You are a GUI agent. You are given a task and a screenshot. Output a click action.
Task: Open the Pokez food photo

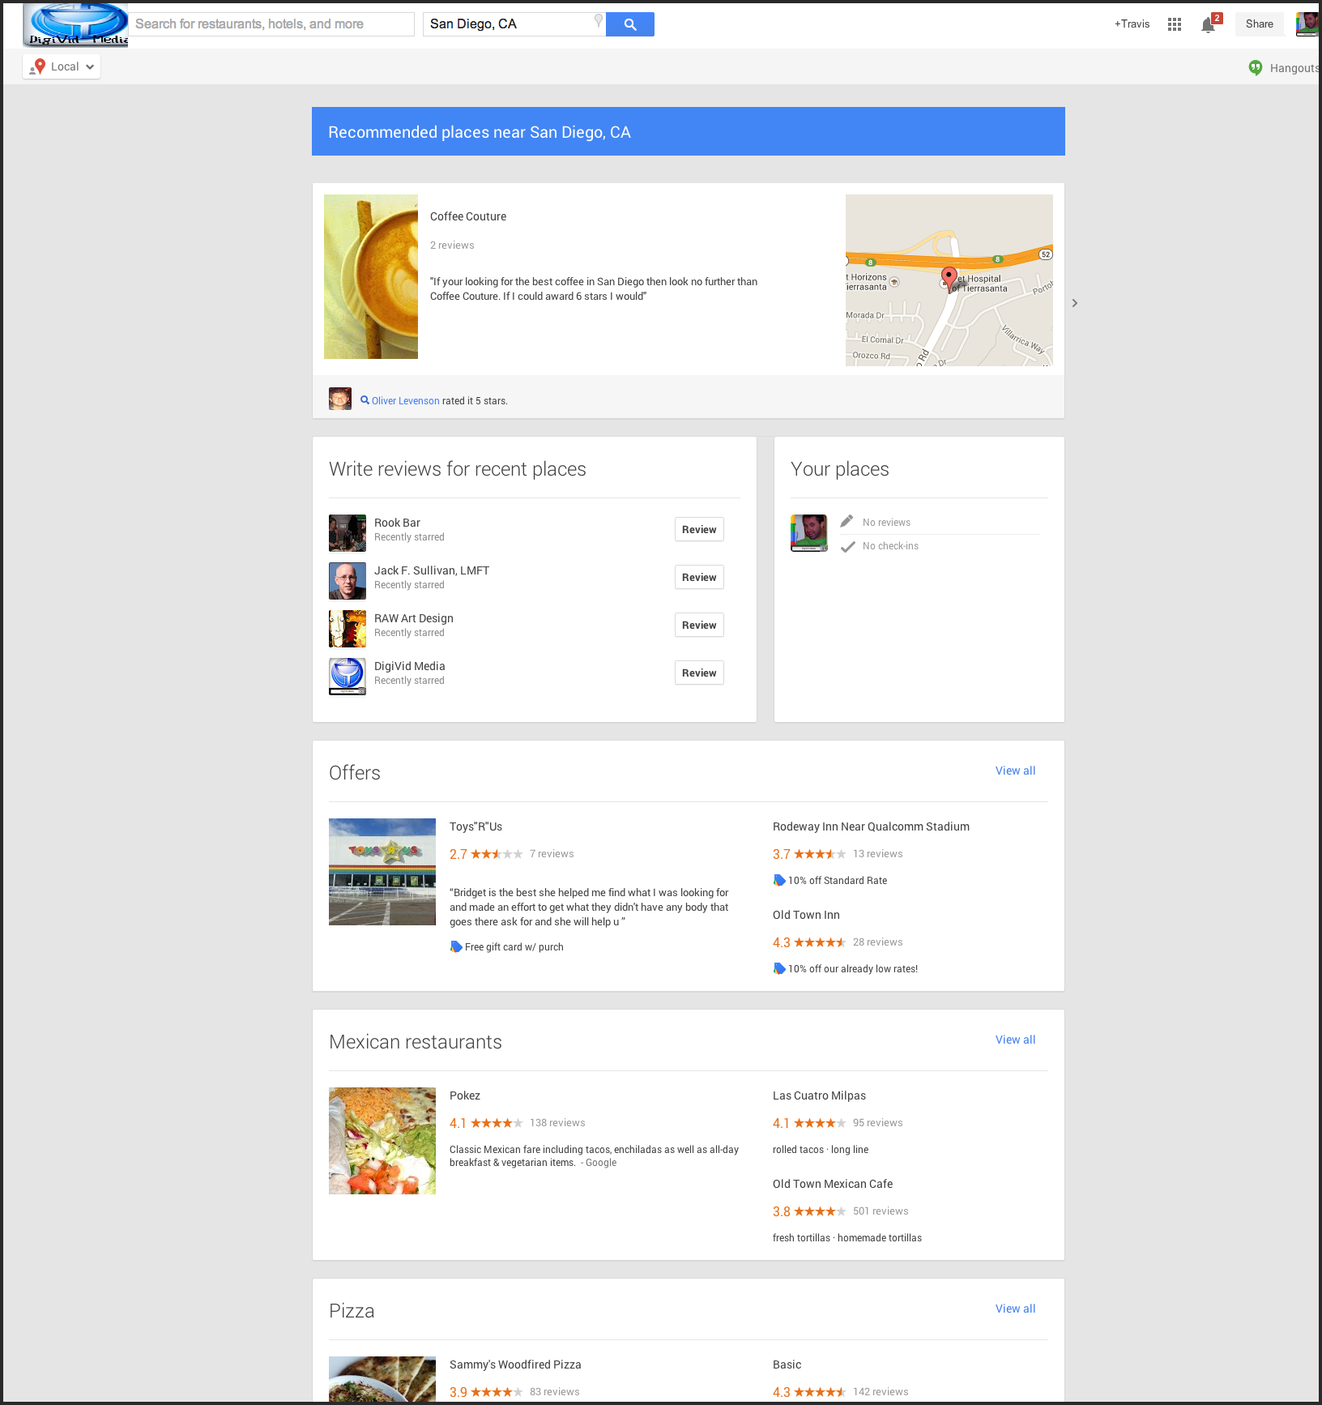coord(382,1141)
